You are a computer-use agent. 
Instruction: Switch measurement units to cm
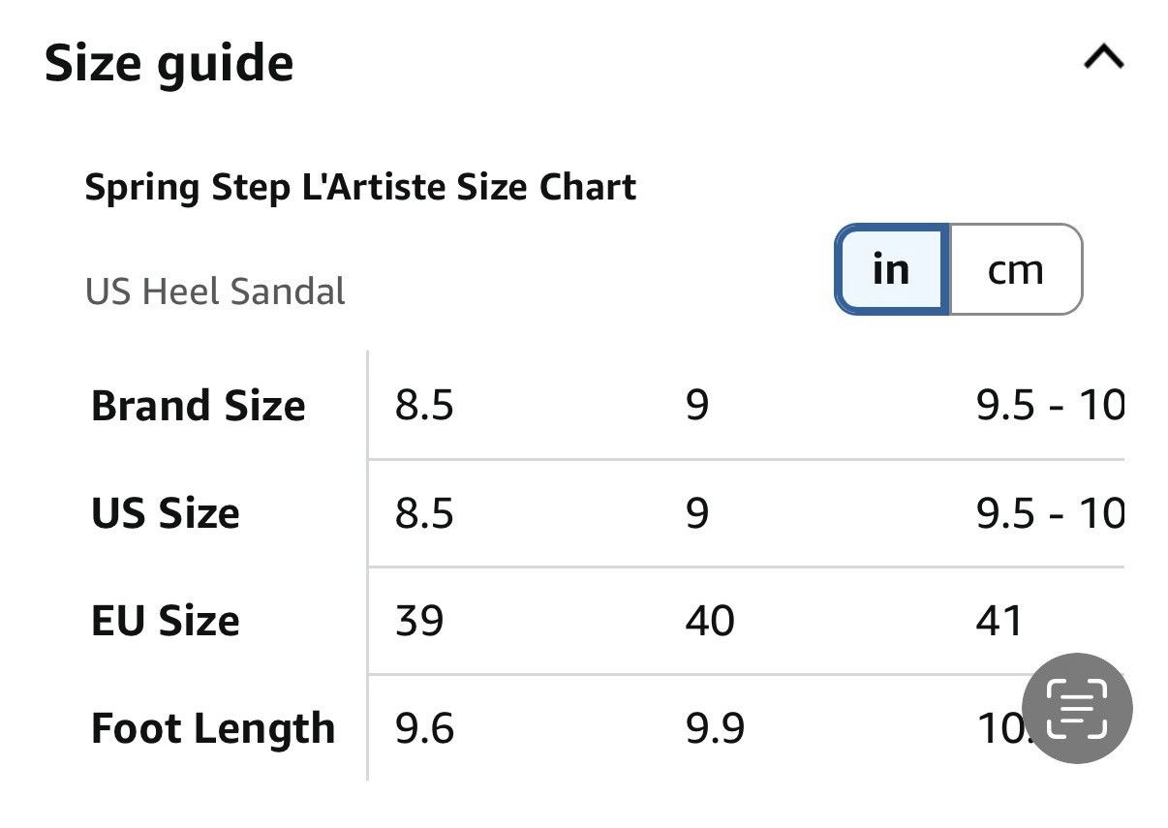1015,269
